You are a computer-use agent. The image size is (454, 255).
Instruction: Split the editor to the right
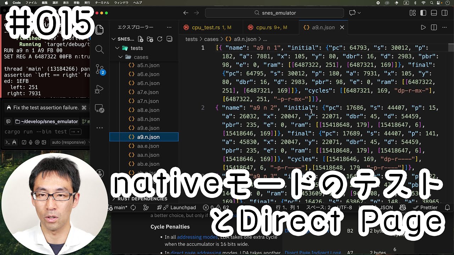[434, 27]
